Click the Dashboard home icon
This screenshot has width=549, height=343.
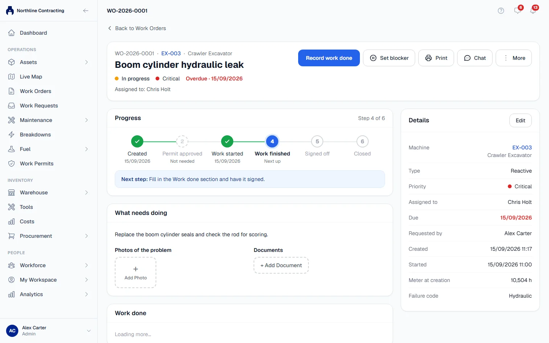pos(11,33)
